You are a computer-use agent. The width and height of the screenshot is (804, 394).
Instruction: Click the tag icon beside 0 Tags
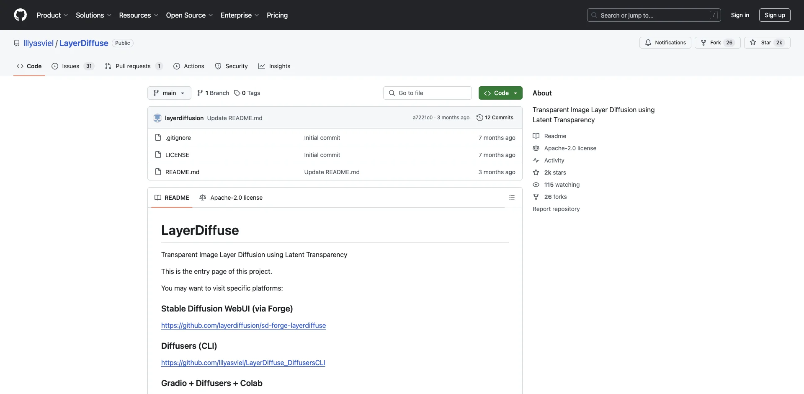click(237, 93)
